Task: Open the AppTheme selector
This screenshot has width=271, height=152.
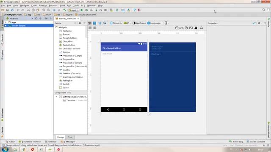Action: tap(139, 23)
